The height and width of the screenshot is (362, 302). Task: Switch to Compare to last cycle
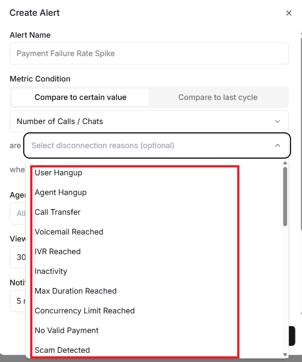pyautogui.click(x=218, y=97)
